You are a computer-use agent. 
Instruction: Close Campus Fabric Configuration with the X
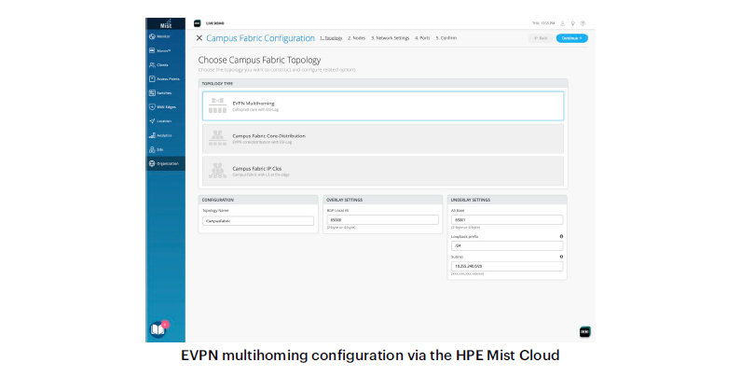199,38
